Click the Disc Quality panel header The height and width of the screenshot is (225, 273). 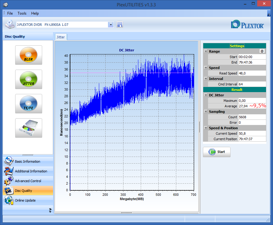click(x=28, y=36)
